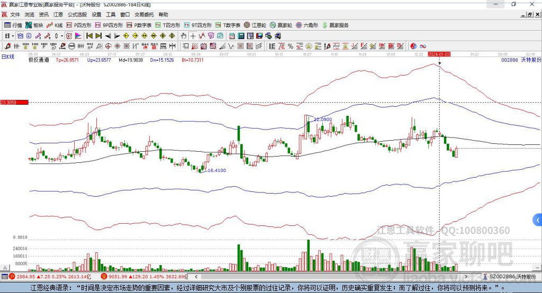The image size is (542, 293).
Task: Select the red target circle tool
Action: [108, 46]
